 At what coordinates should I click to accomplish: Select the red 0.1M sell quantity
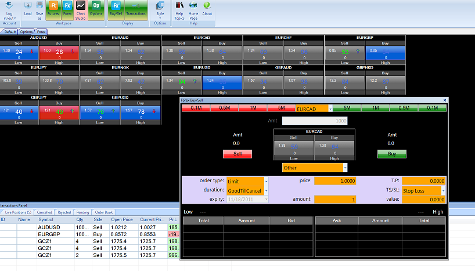[196, 108]
